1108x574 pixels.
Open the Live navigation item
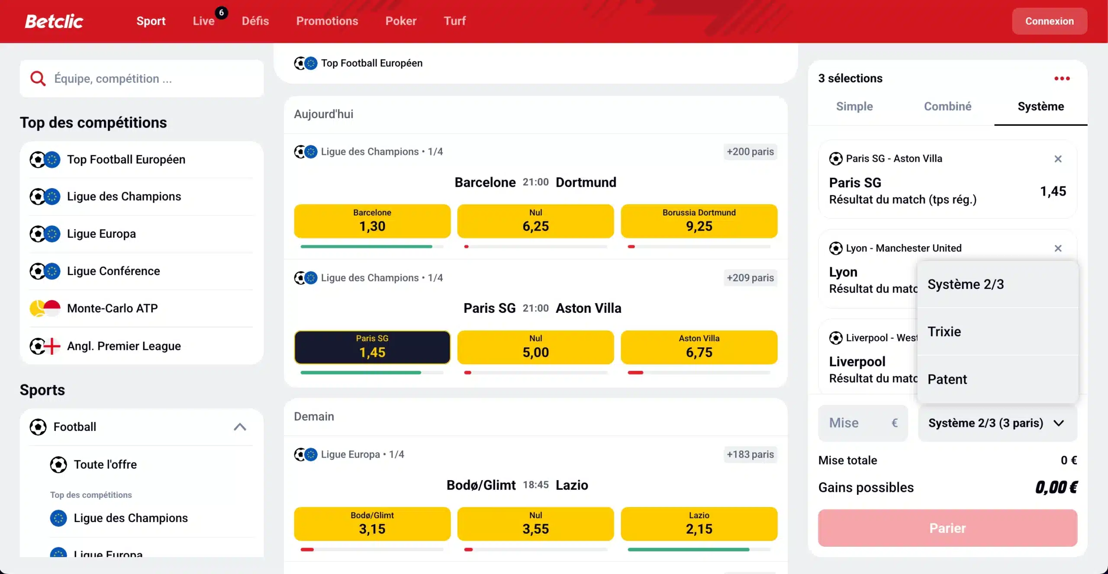pyautogui.click(x=204, y=21)
